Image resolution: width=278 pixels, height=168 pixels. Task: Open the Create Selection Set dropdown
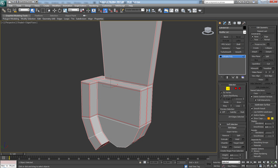[135, 10]
